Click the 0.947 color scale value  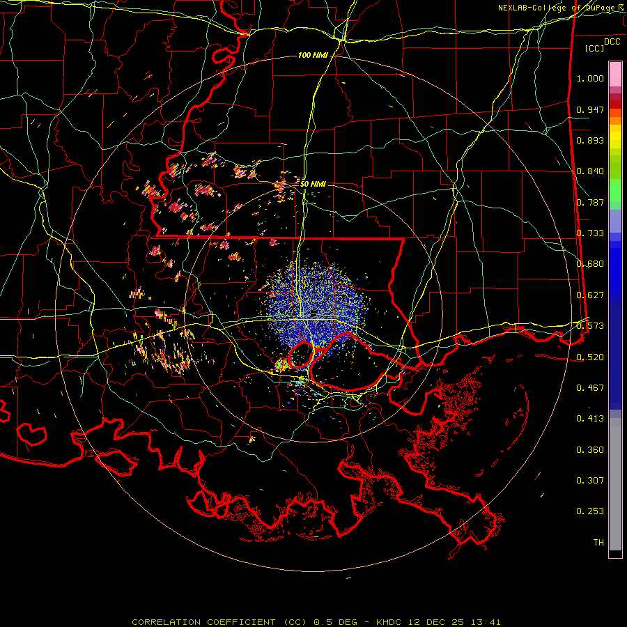click(x=590, y=109)
